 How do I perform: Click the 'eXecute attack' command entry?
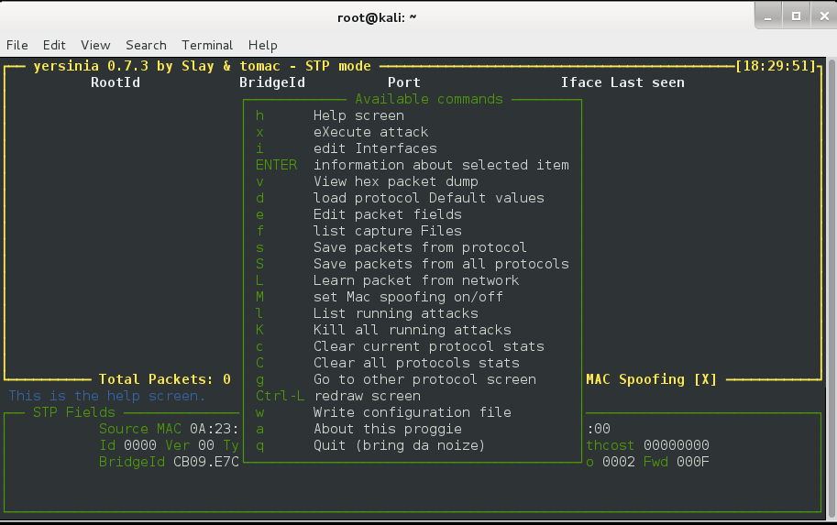(x=370, y=132)
